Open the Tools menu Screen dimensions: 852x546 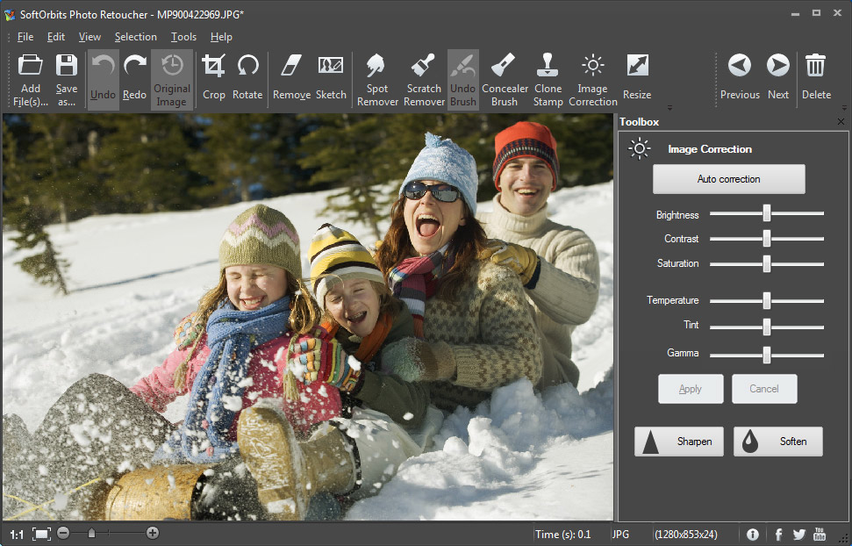[x=183, y=37]
